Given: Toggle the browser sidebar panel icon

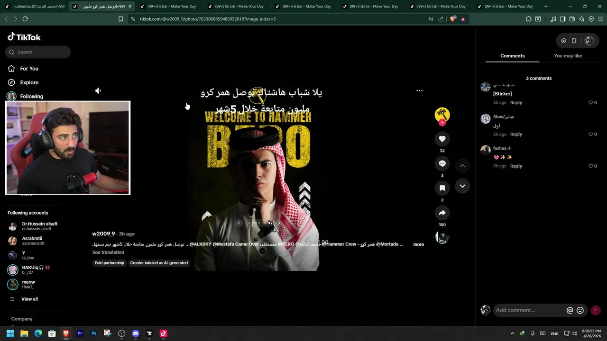Looking at the screenshot, I should point(562,19).
